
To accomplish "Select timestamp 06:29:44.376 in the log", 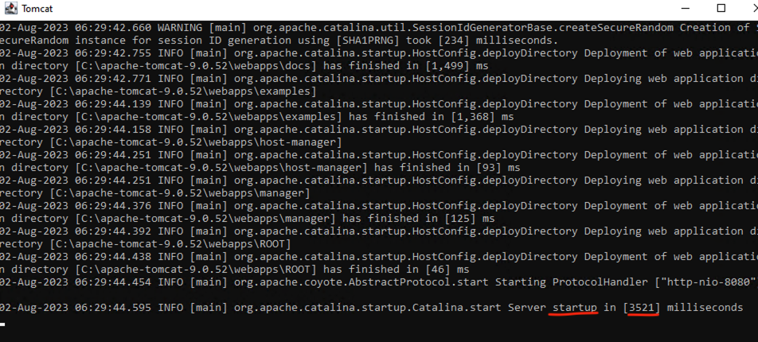I will click(x=113, y=206).
